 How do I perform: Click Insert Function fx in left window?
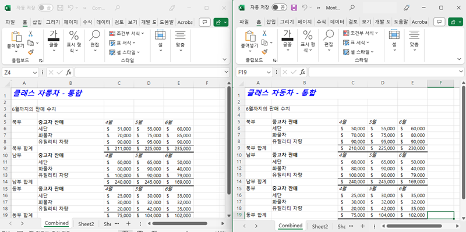click(69, 72)
